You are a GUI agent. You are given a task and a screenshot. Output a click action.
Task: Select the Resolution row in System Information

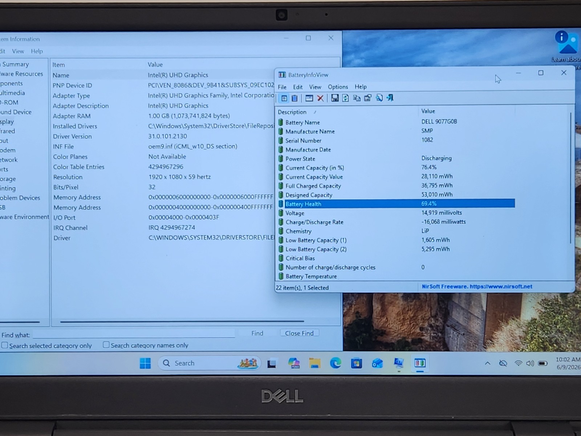click(163, 177)
